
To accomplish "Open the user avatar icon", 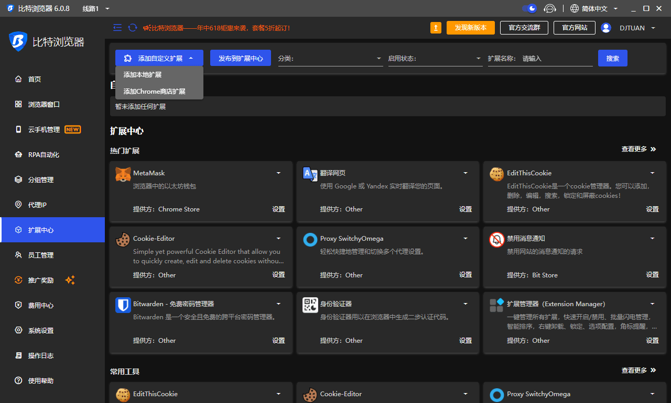I will (606, 28).
